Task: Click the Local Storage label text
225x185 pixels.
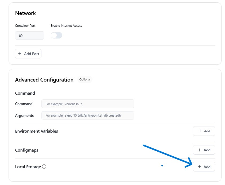Action: tap(28, 167)
